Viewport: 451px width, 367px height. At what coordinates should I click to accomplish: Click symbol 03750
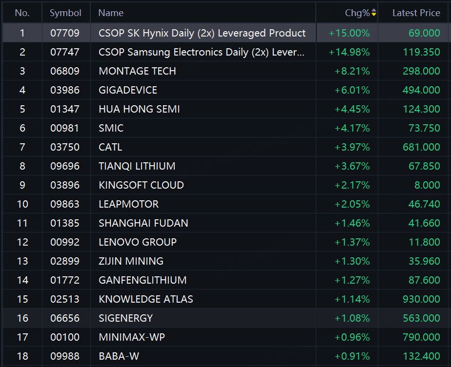pos(65,147)
